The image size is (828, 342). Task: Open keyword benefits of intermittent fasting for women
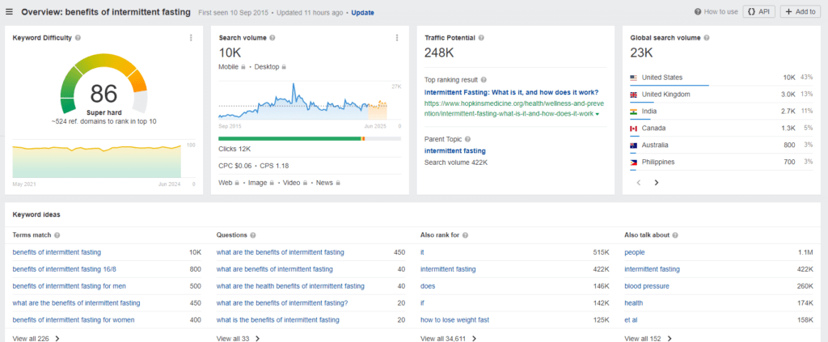point(74,320)
